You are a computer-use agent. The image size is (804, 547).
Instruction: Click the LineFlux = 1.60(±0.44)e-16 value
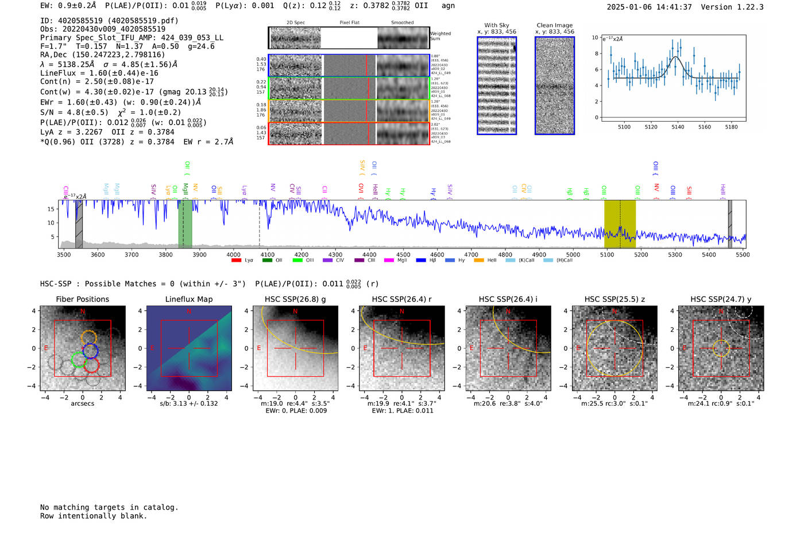[99, 73]
